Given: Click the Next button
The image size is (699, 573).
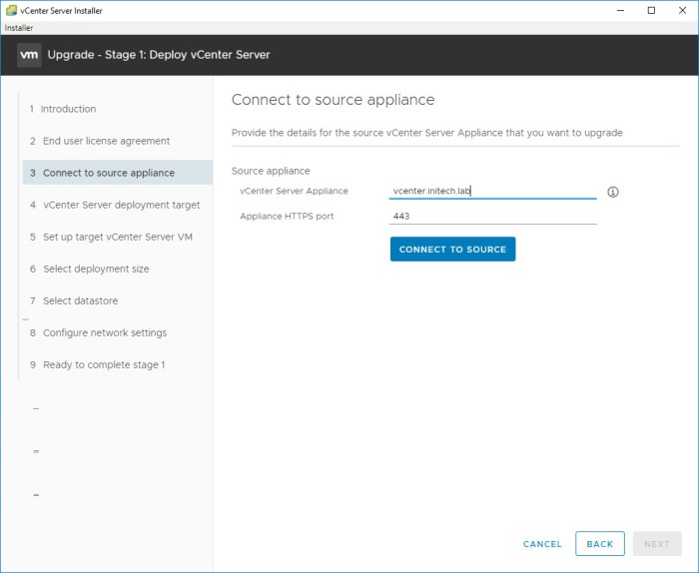Looking at the screenshot, I should point(656,544).
